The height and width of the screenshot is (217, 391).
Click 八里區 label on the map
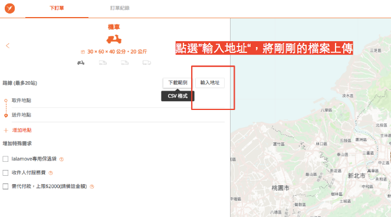pos(326,110)
